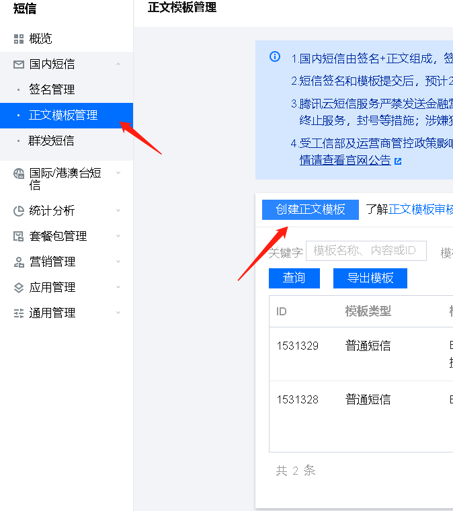Click the 模板类型 column header
The height and width of the screenshot is (511, 453).
click(x=368, y=311)
